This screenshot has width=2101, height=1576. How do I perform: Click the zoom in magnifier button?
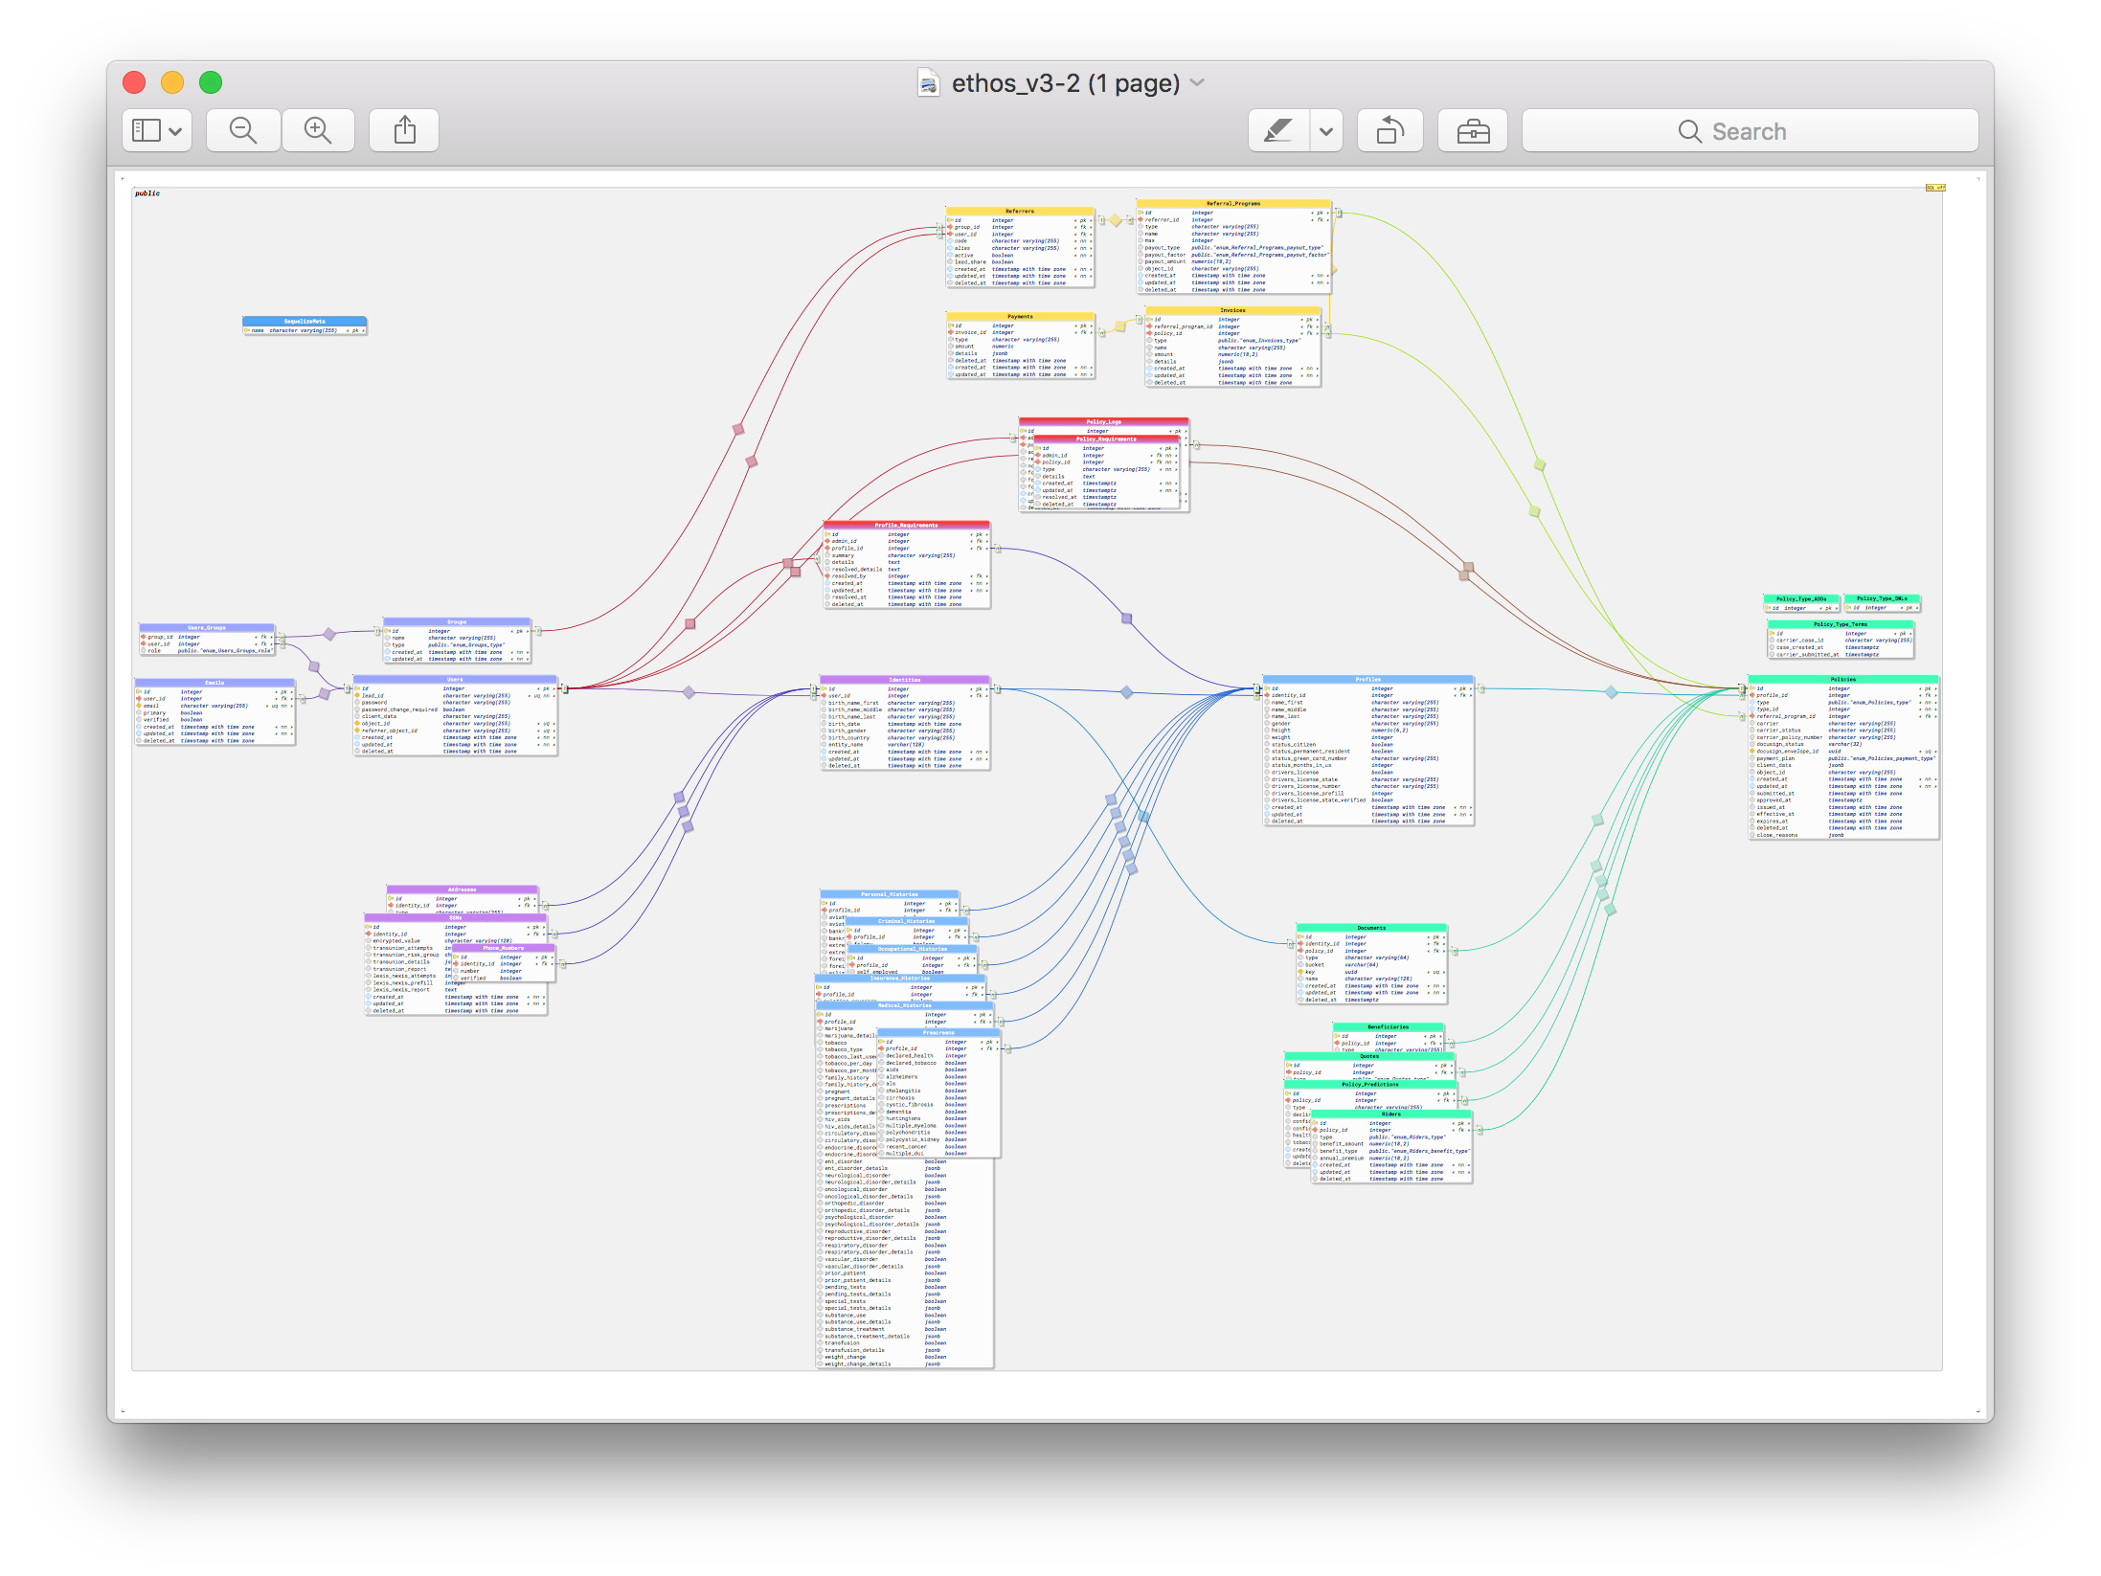coord(318,130)
